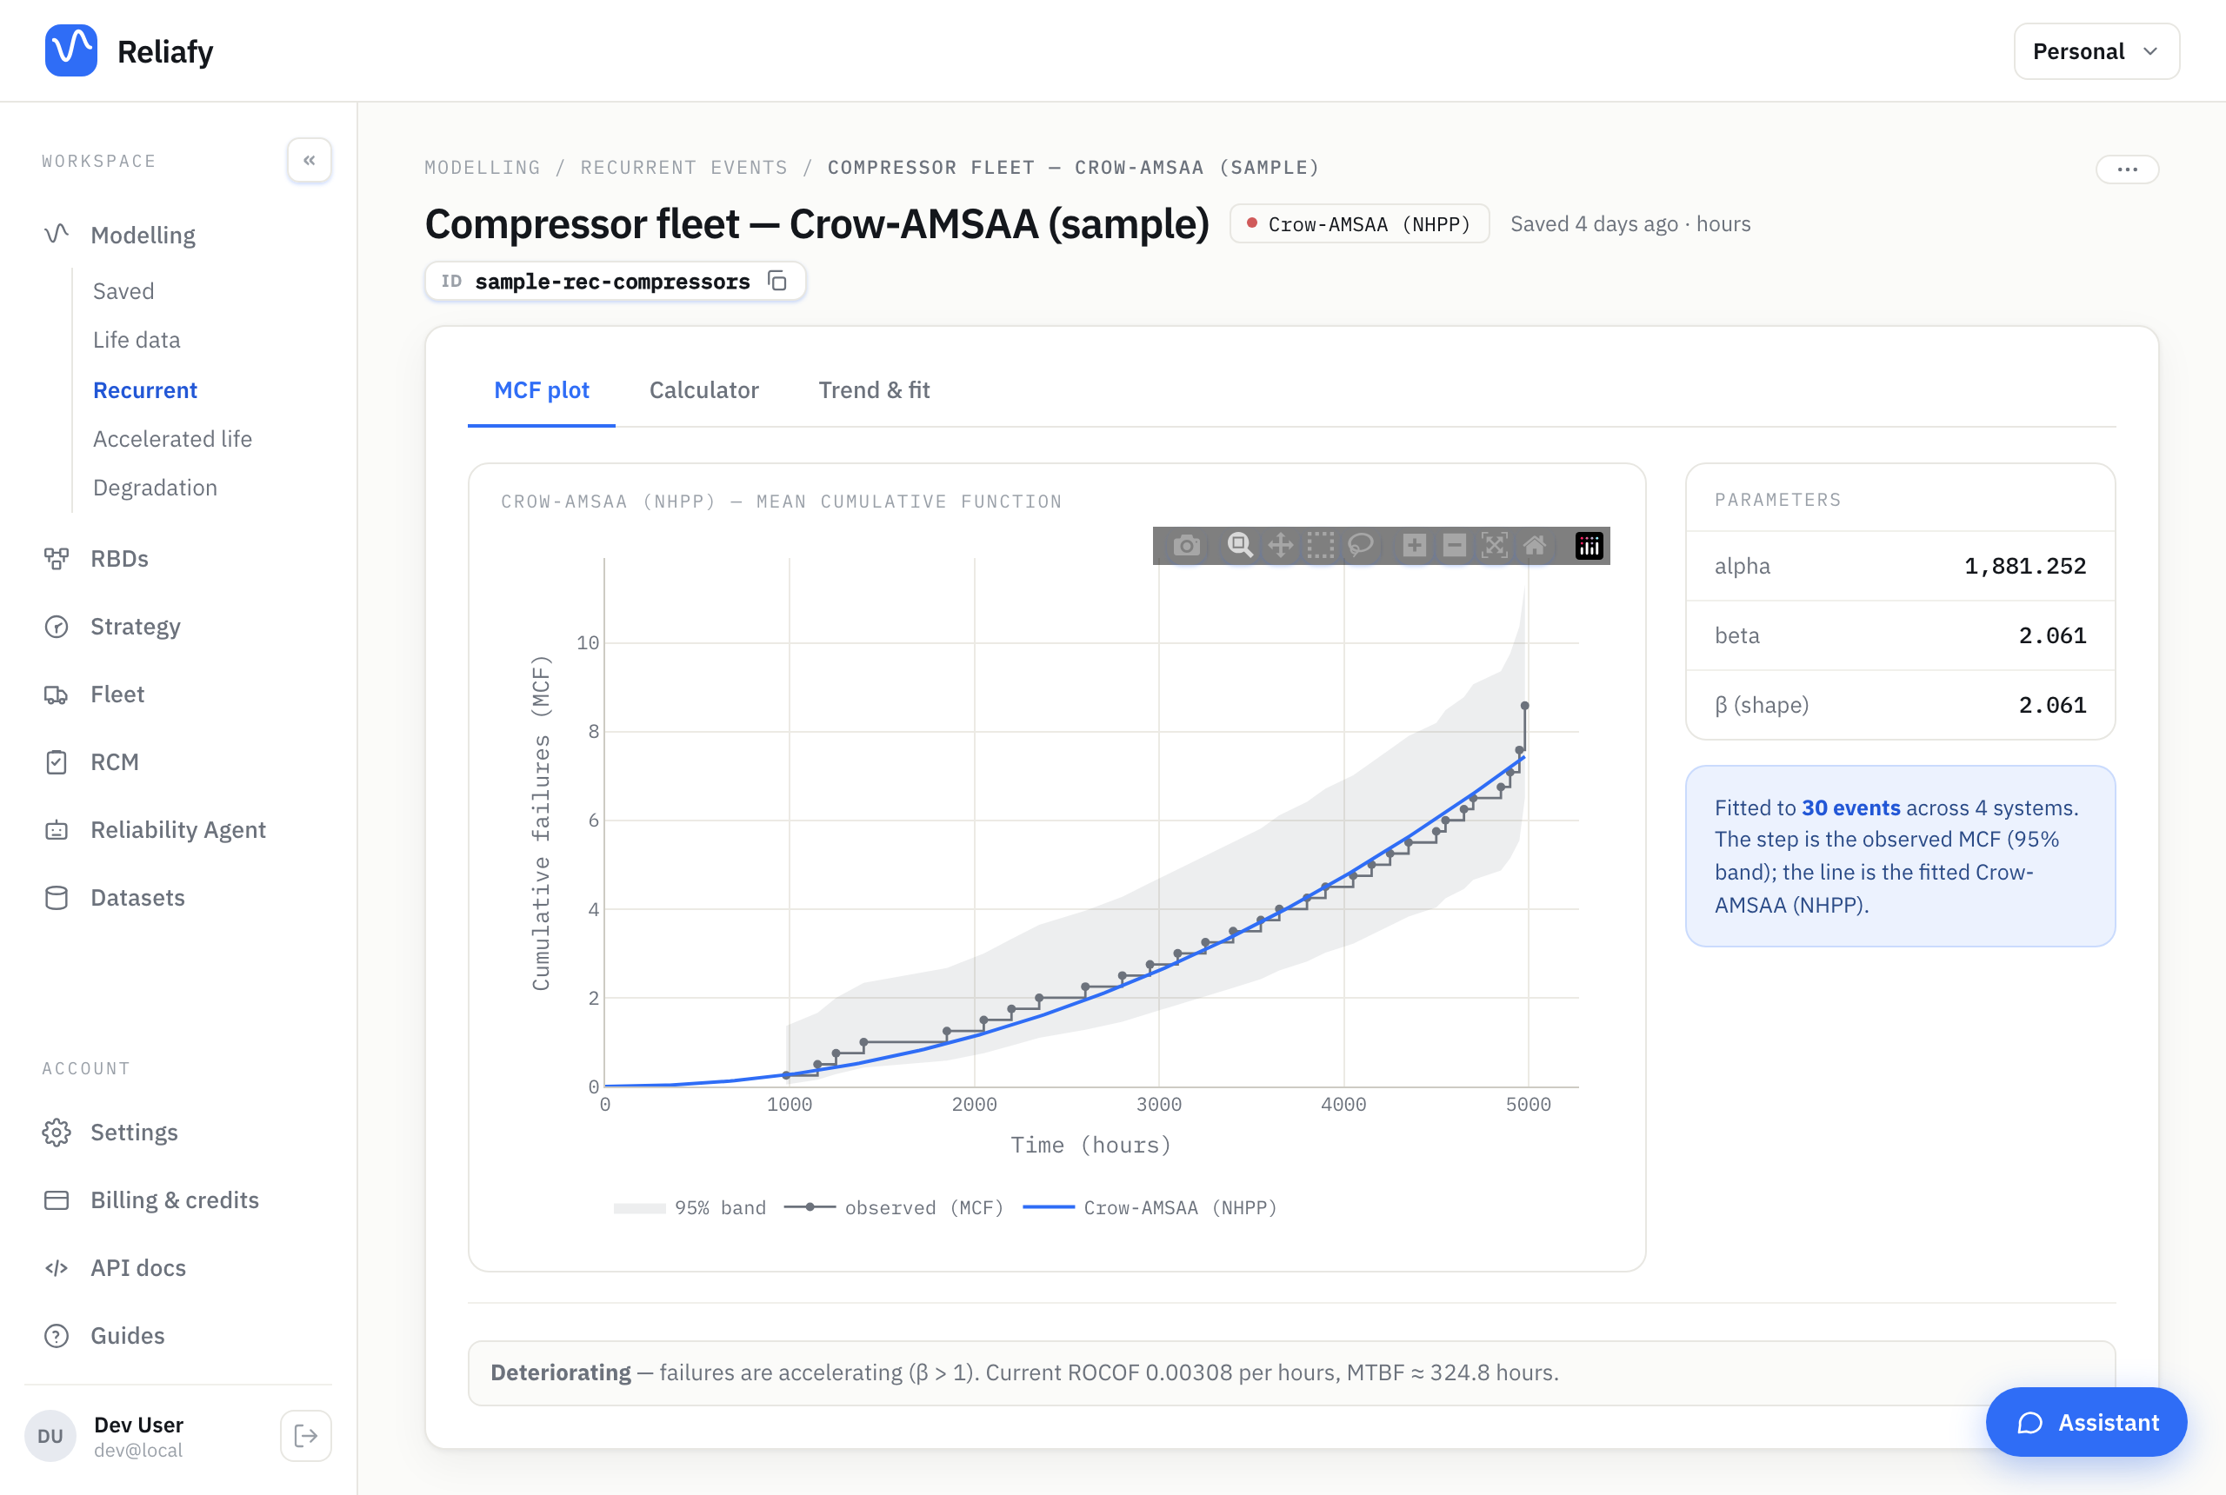The height and width of the screenshot is (1495, 2226).
Task: Open Degradation under Modelling
Action: pos(156,488)
